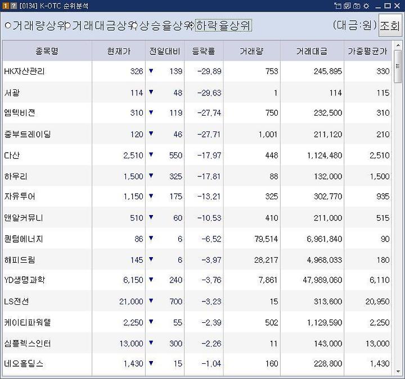This screenshot has width=405, height=379.
Task: Sort by the 가중평균가 column header
Action: [x=367, y=51]
